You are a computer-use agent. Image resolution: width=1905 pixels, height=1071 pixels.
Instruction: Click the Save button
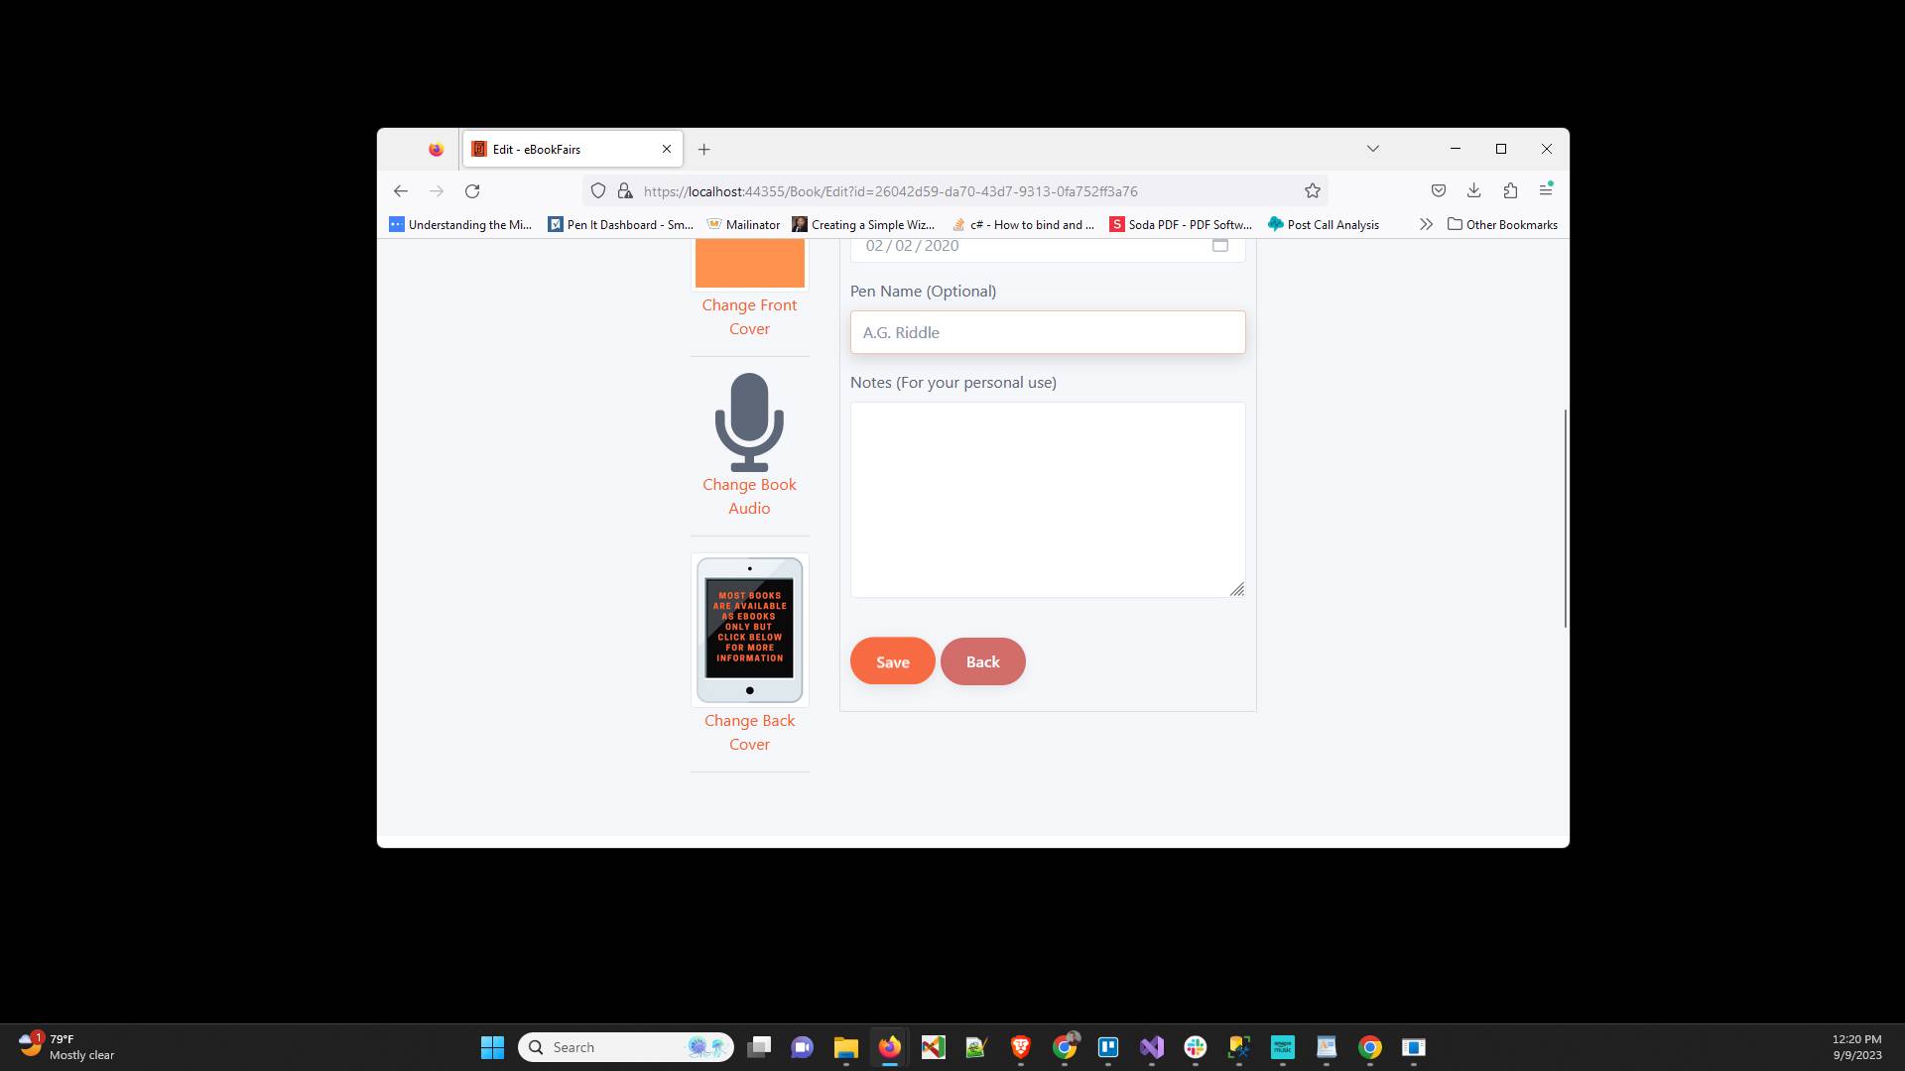pyautogui.click(x=891, y=661)
